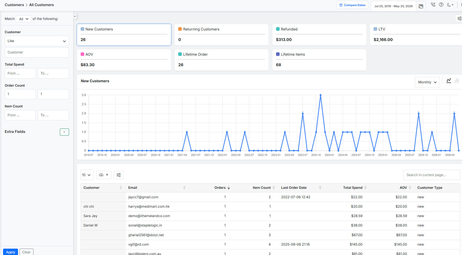Image resolution: width=462 pixels, height=255 pixels.
Task: Switch chart to line view
Action: (x=449, y=81)
